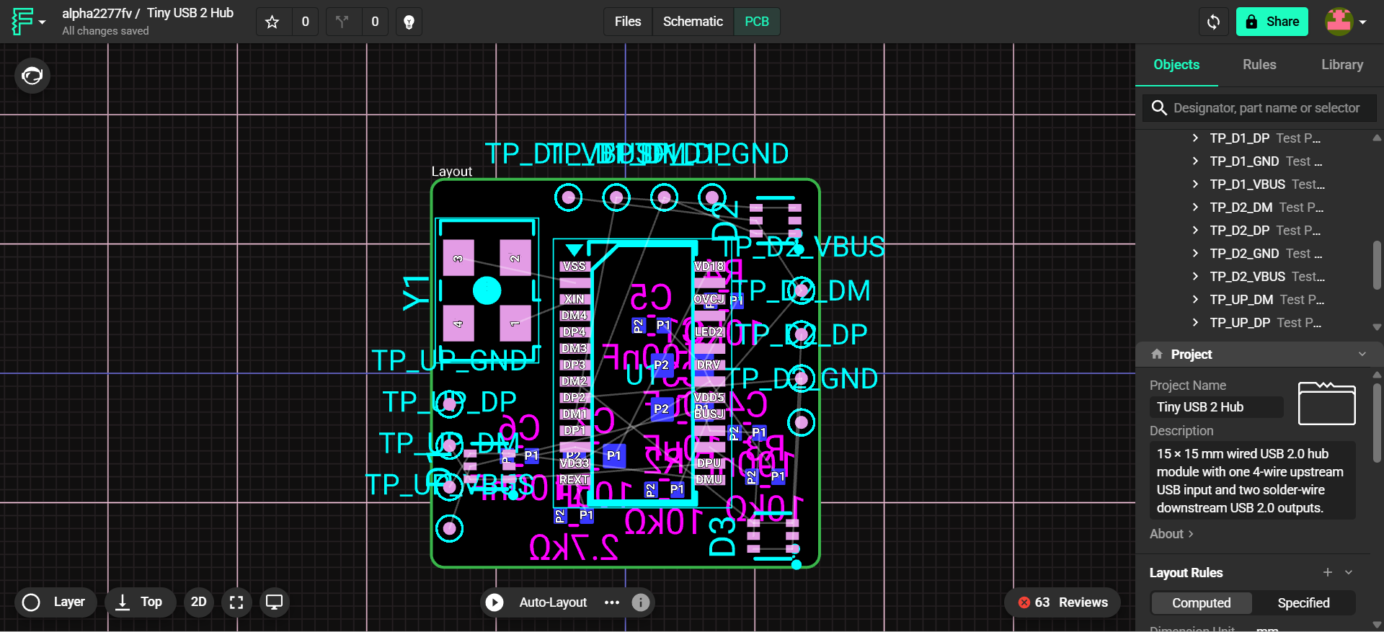Click the Tiny USB 2 Hub title
1384x632 pixels.
point(190,13)
